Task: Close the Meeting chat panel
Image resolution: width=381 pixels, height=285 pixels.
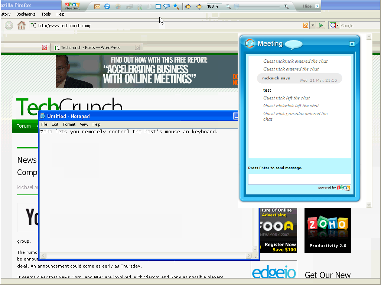Action: point(352,44)
